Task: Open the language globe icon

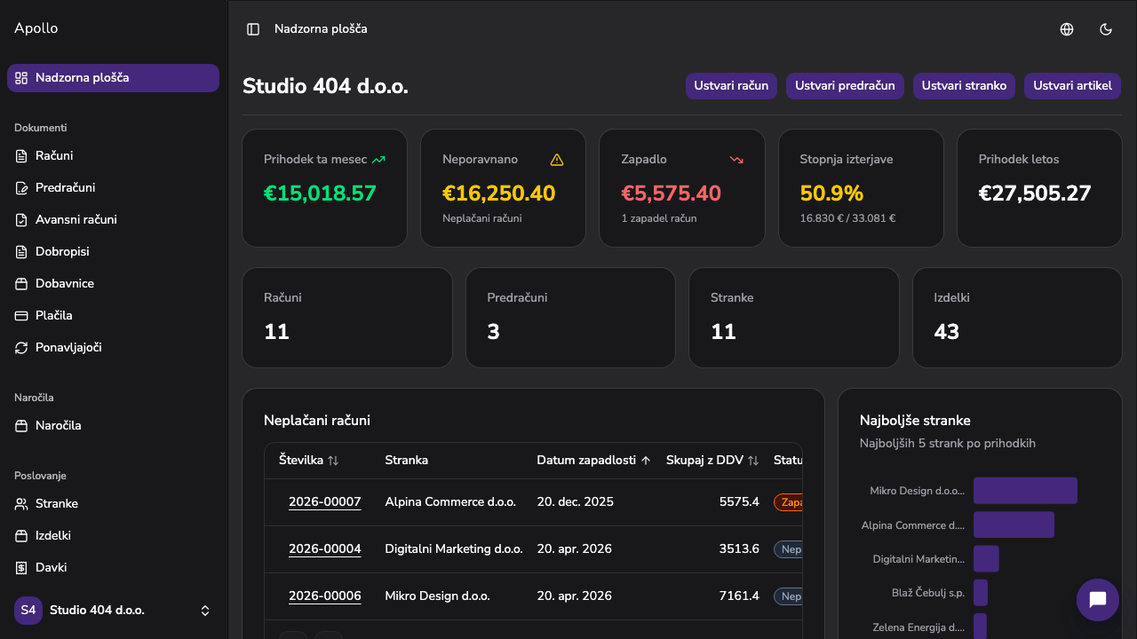Action: click(1067, 29)
